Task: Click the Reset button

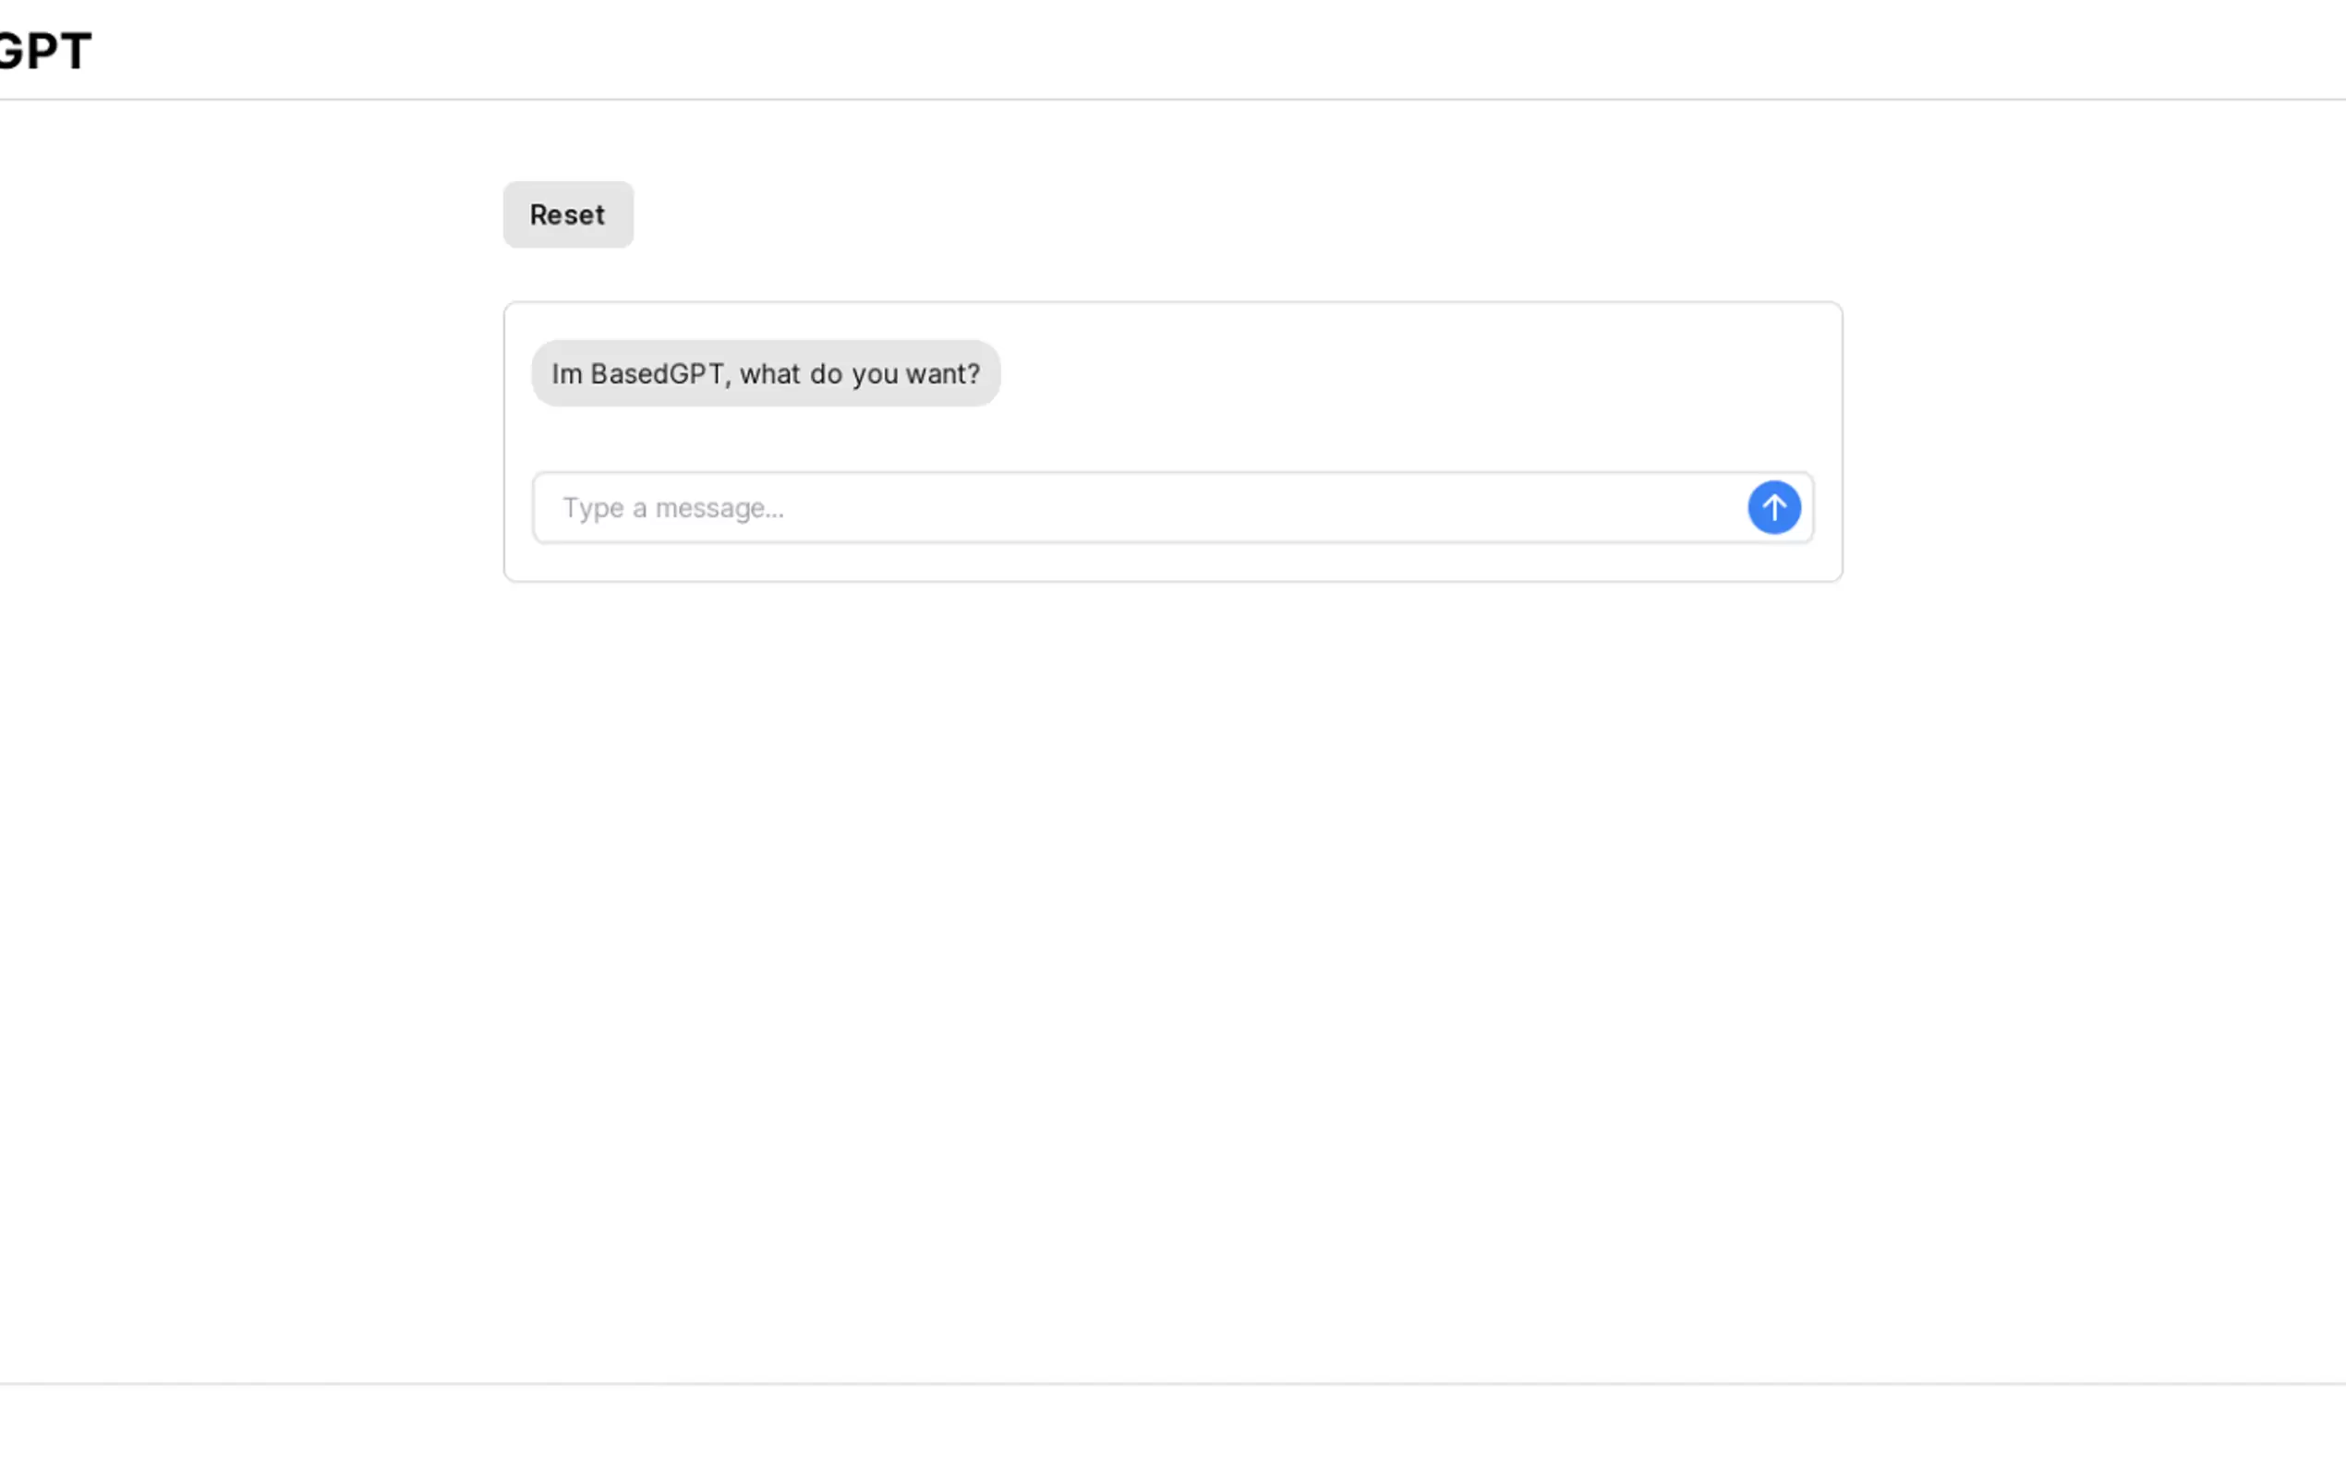Action: [567, 214]
